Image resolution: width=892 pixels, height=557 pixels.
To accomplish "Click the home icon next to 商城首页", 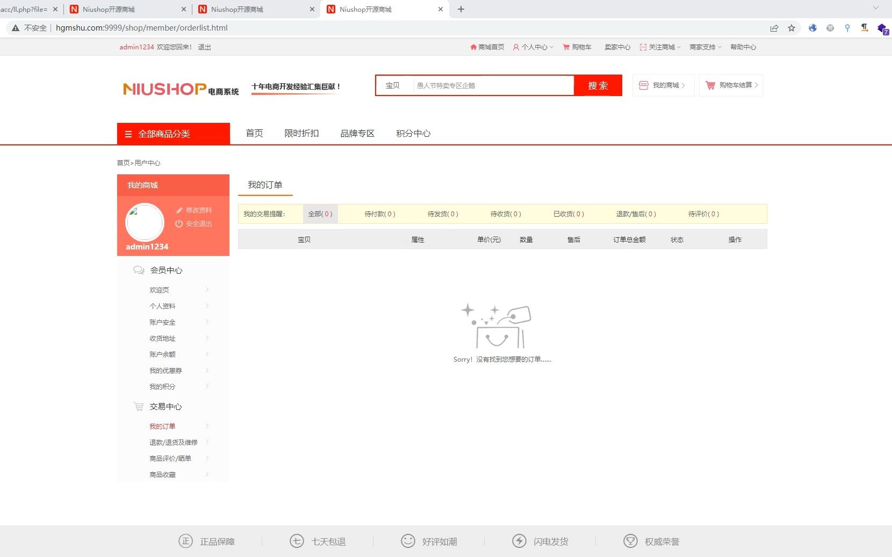I will pyautogui.click(x=473, y=47).
